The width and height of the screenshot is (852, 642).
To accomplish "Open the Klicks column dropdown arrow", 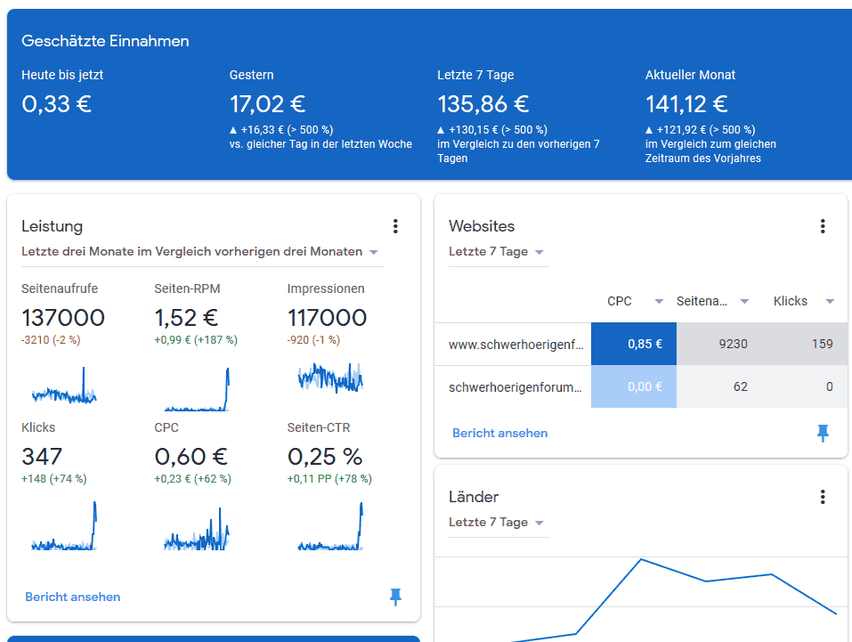I will 830,302.
